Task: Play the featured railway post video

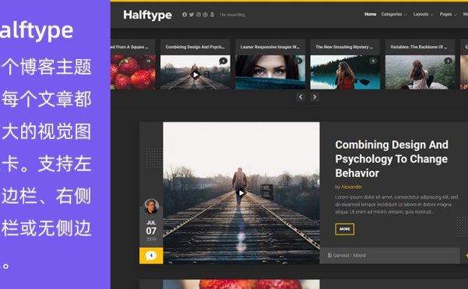Action: tap(241, 193)
